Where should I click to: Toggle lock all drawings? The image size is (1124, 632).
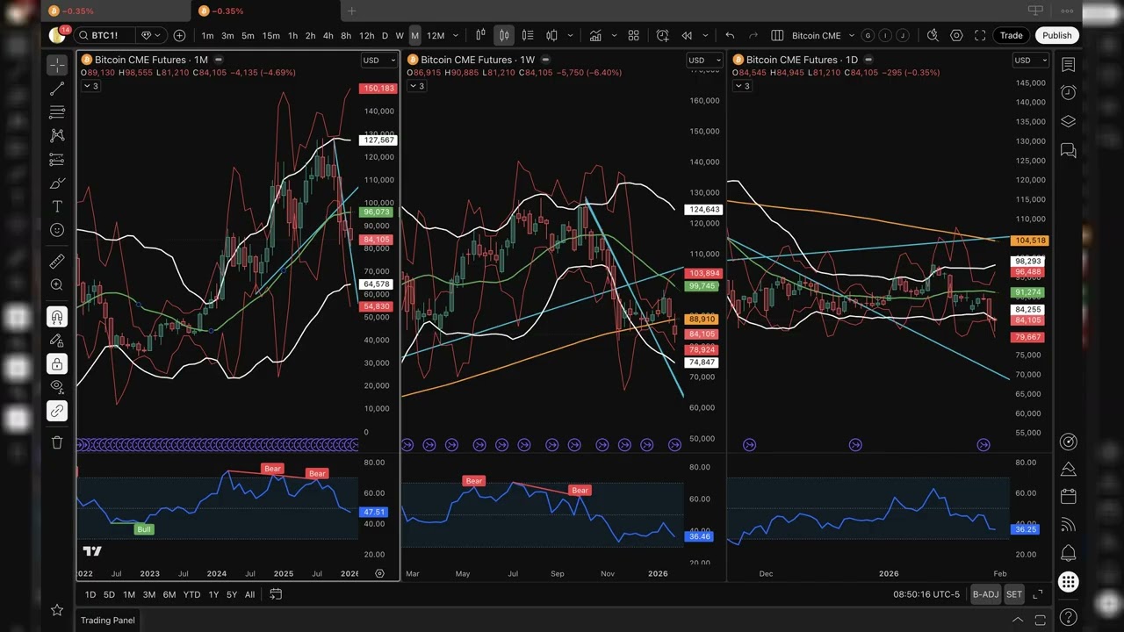[57, 363]
